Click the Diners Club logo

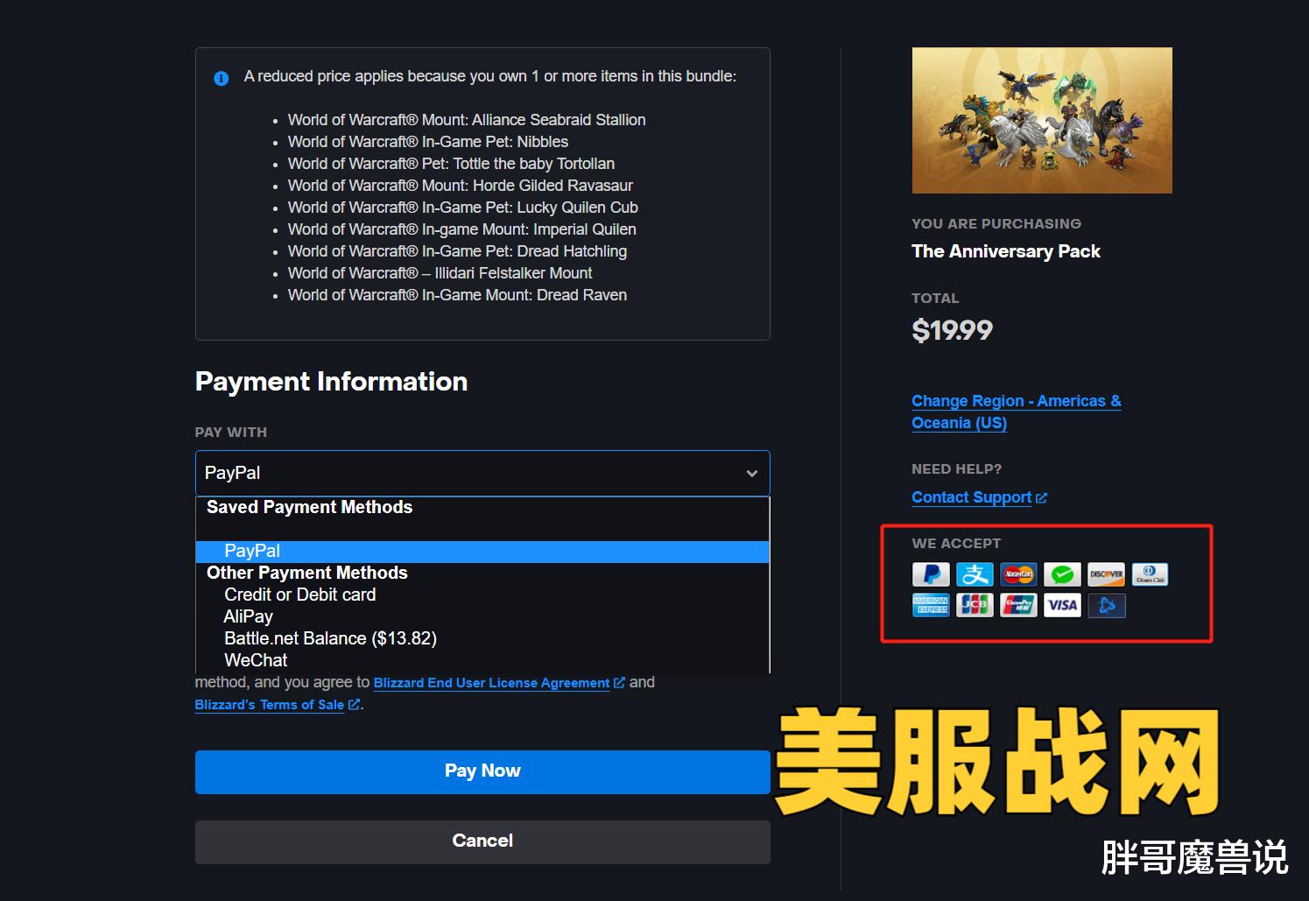pyautogui.click(x=1150, y=574)
